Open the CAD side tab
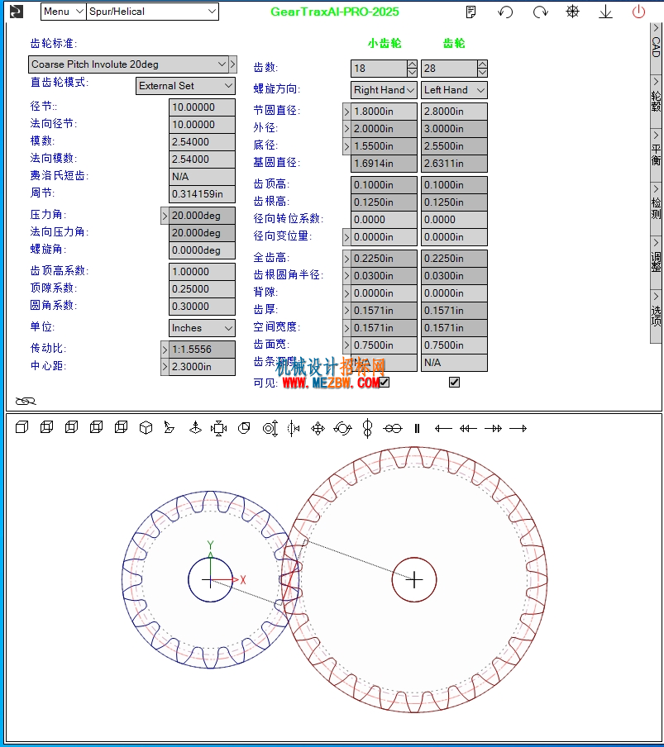This screenshot has width=664, height=747. point(656,41)
